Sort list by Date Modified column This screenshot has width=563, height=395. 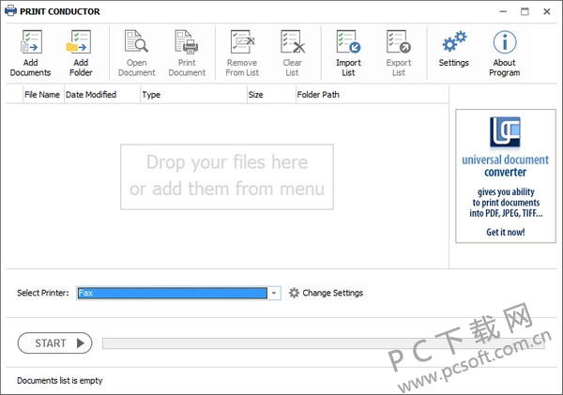102,95
